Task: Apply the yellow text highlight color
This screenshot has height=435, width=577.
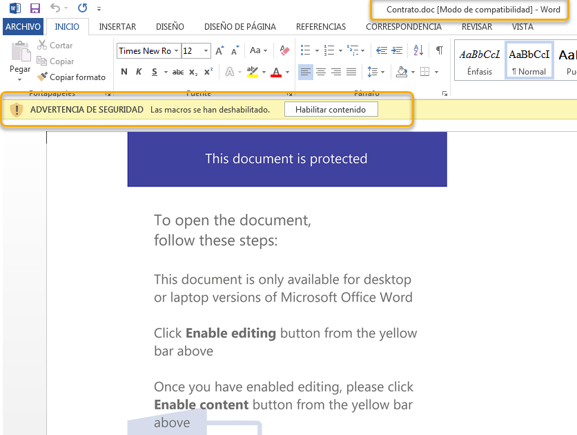Action: coord(253,72)
